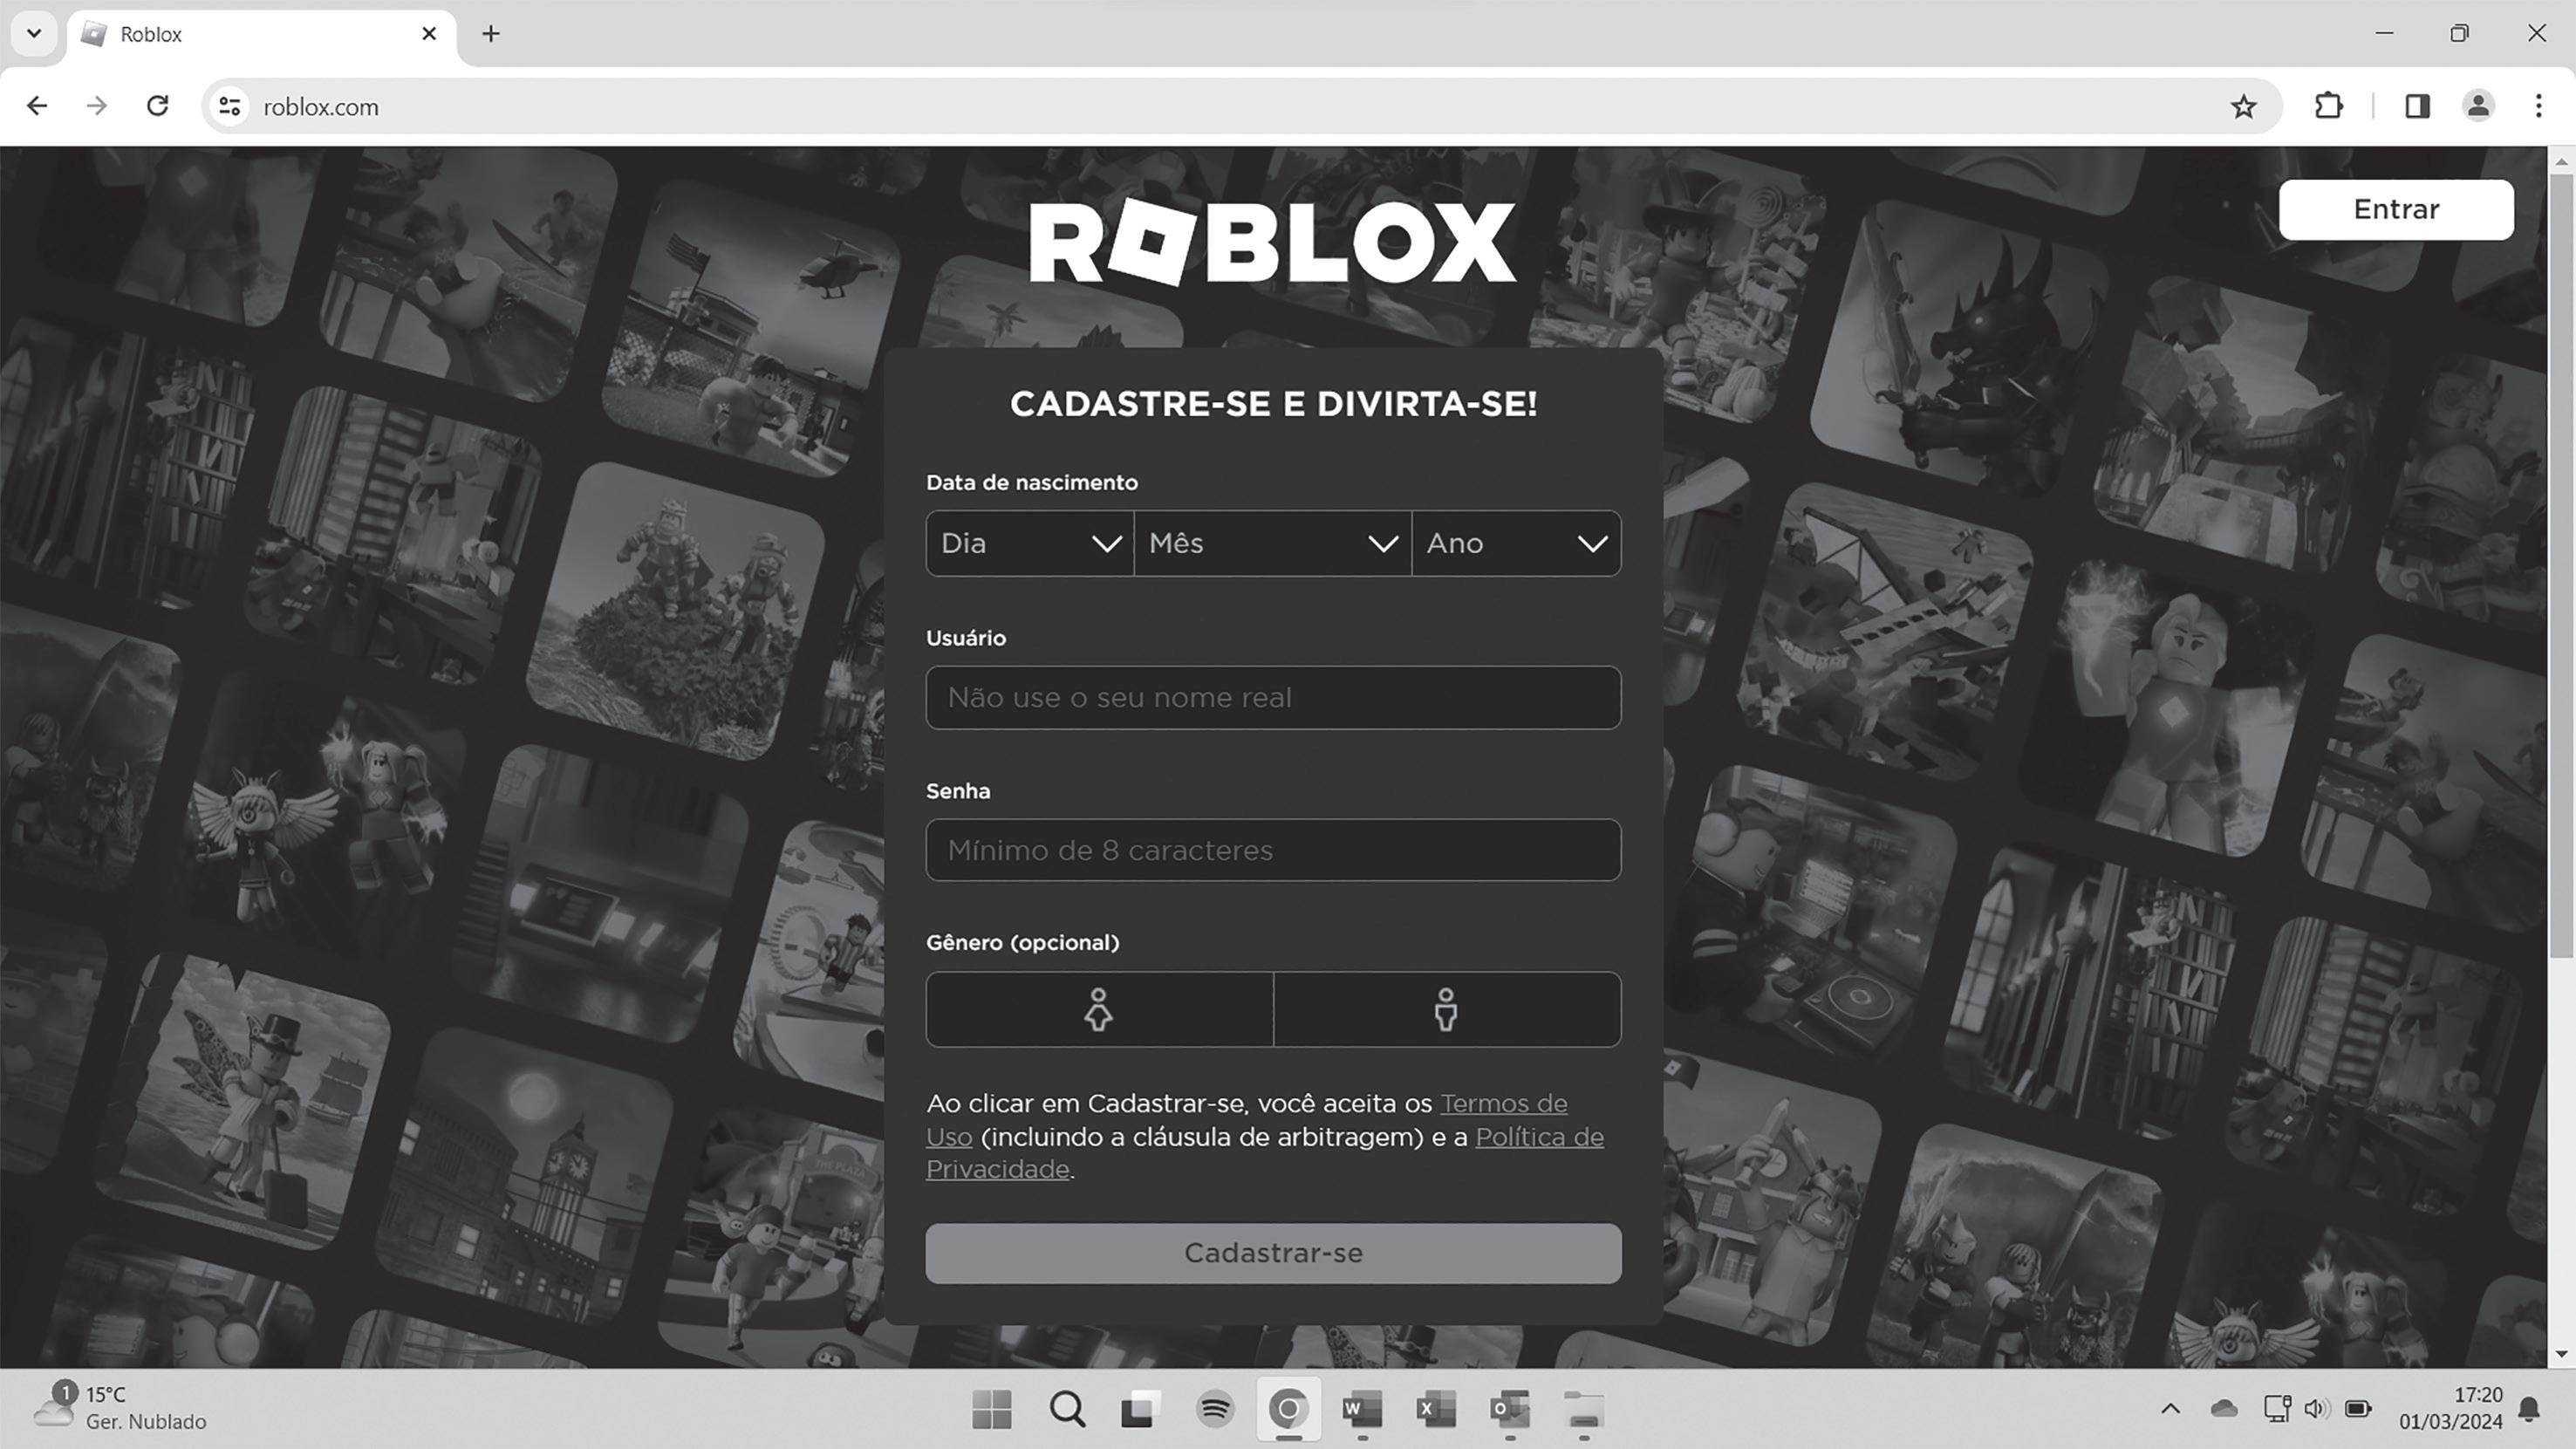The height and width of the screenshot is (1449, 2576).
Task: Click the Chrome profile avatar icon
Action: 2477,106
